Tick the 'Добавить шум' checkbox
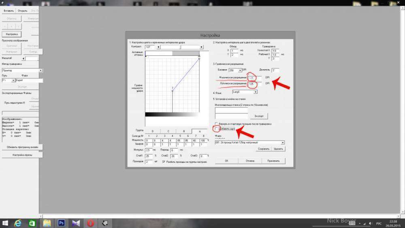Viewport: 405px width, 228px height. coord(217,129)
